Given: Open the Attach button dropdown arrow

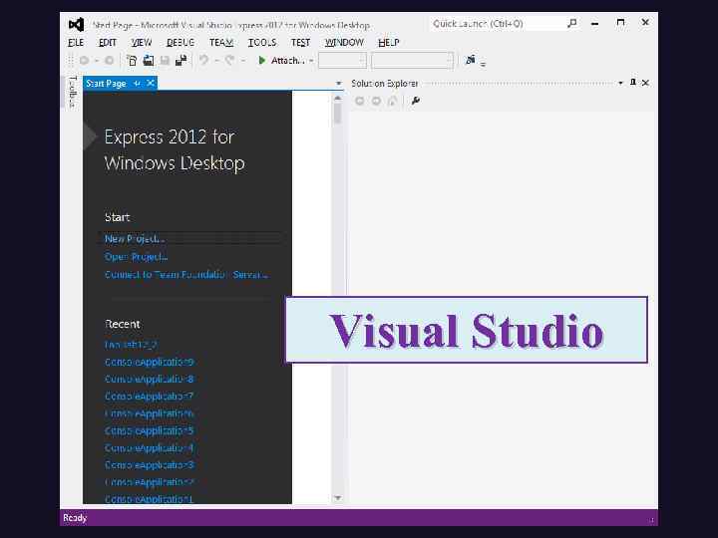Looking at the screenshot, I should [311, 61].
